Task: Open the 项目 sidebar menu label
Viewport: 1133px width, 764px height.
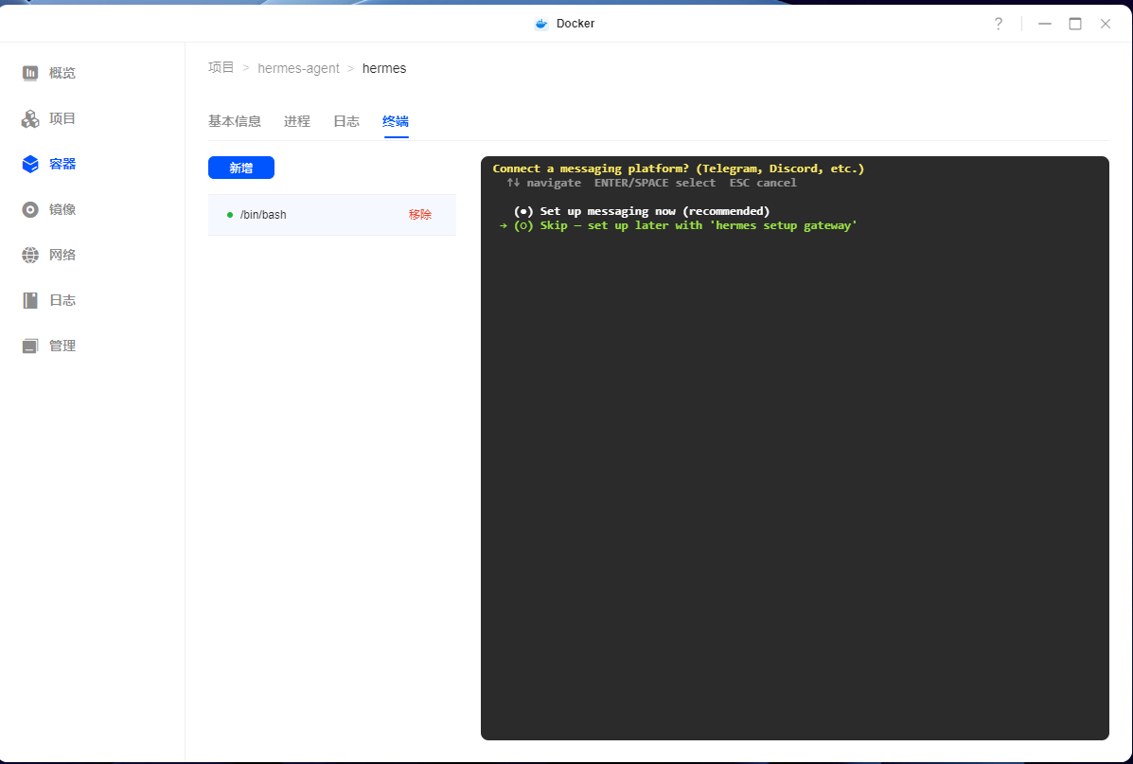Action: tap(62, 118)
